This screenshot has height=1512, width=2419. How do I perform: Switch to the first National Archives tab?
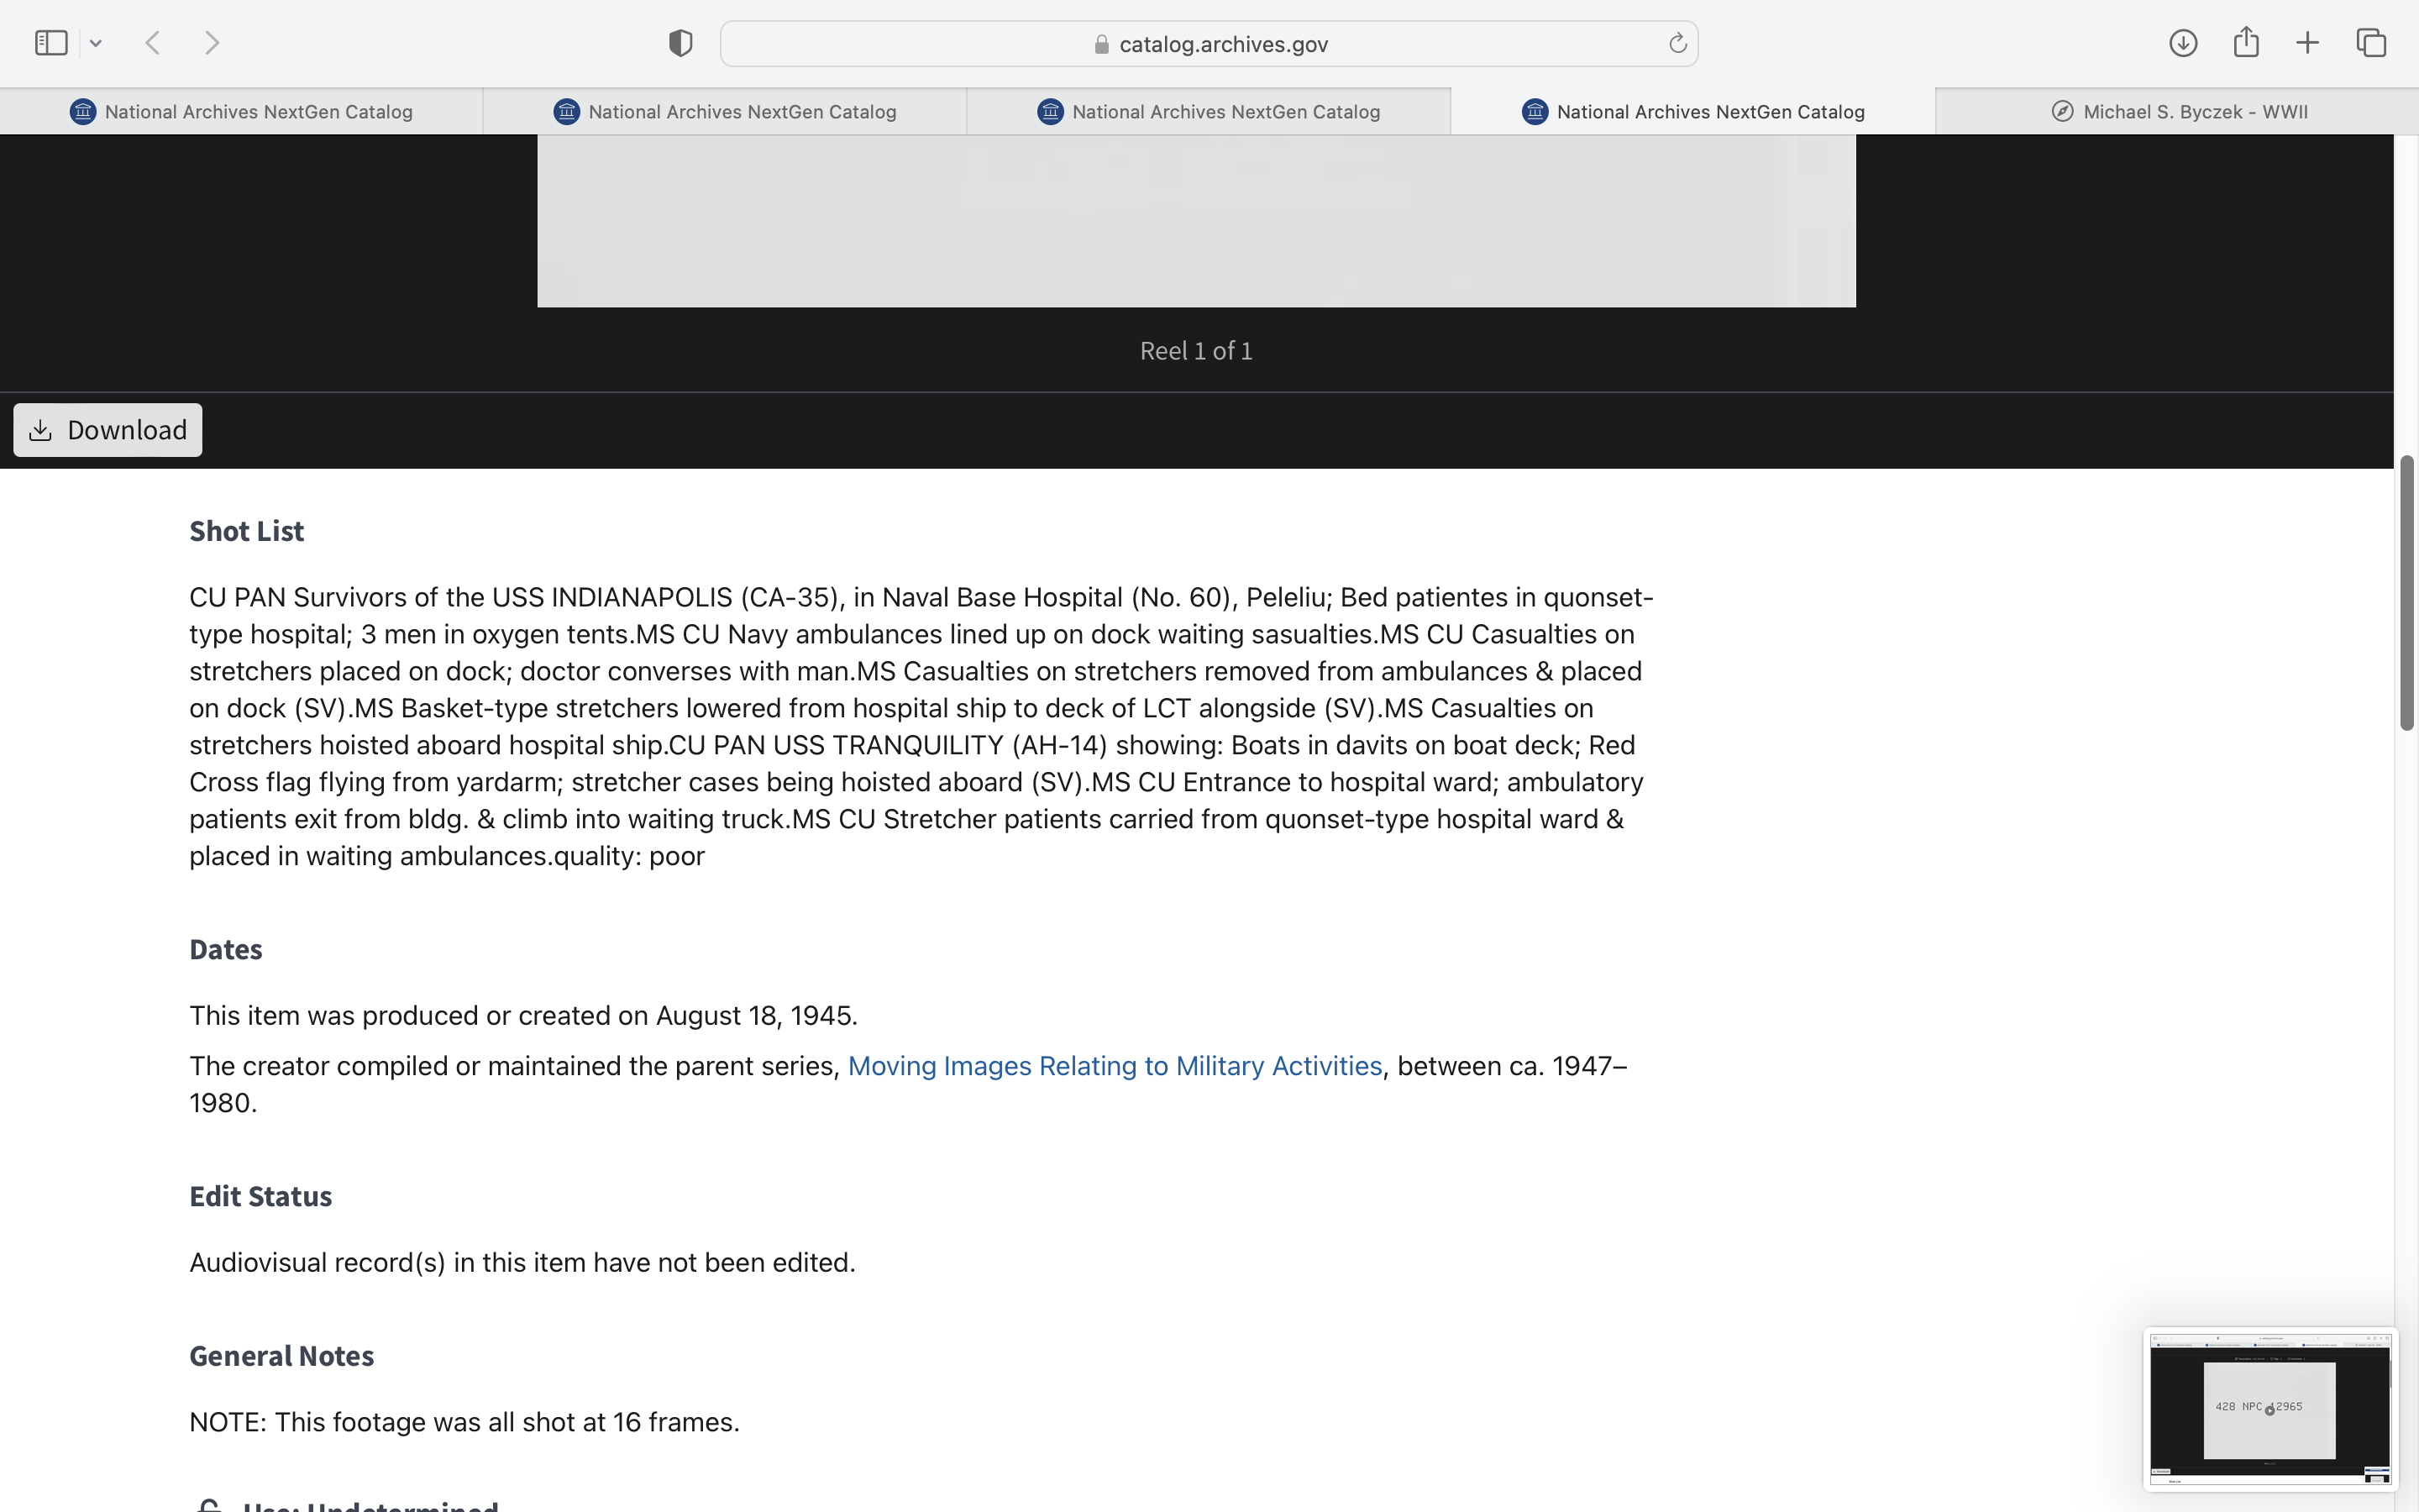tap(241, 112)
